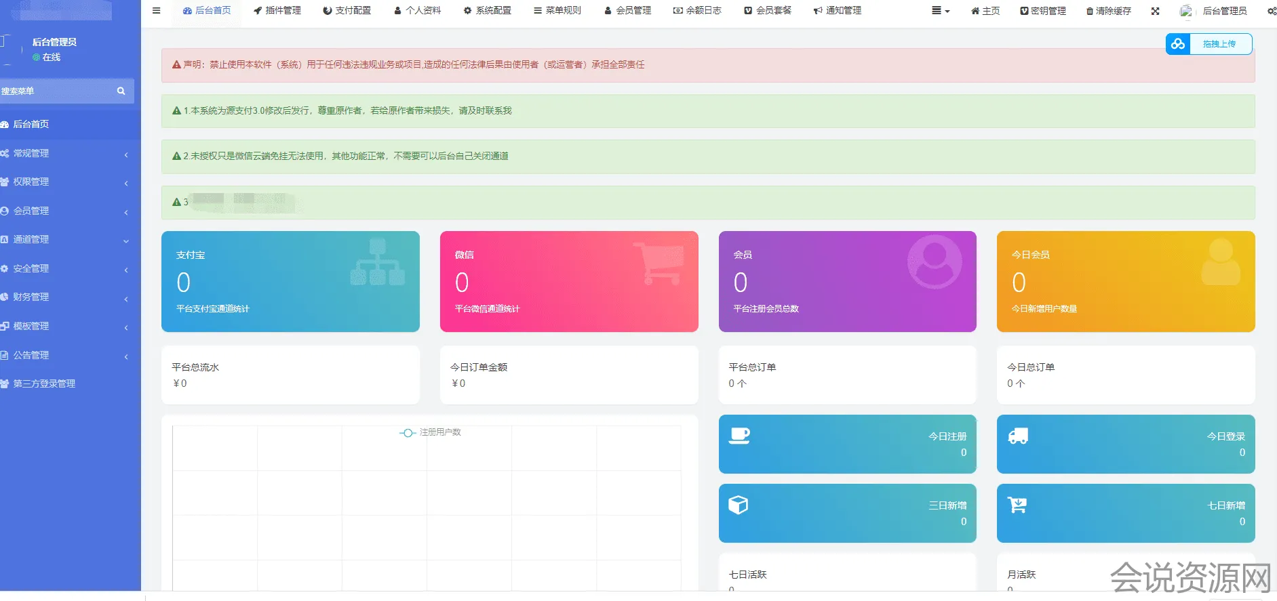Click the search magnifier icon in sidebar
This screenshot has height=601, width=1277.
point(121,91)
